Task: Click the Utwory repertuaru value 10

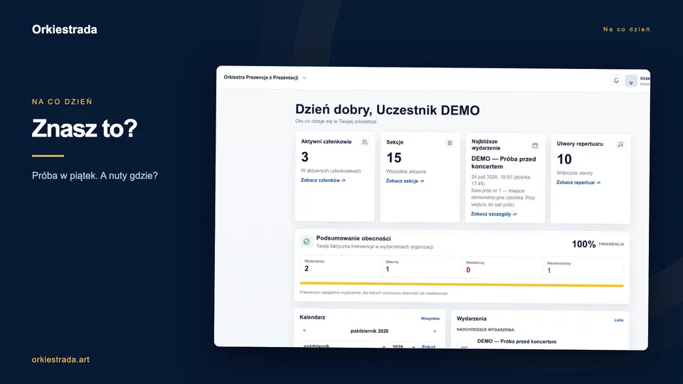Action: point(564,159)
